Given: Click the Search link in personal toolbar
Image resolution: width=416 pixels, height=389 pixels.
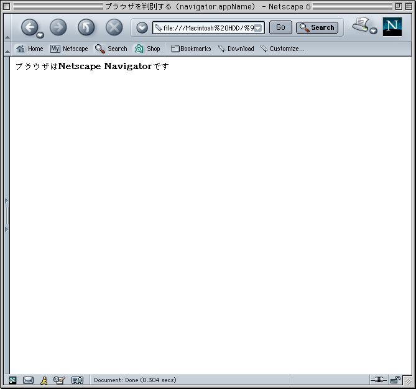Looking at the screenshot, I should 111,49.
